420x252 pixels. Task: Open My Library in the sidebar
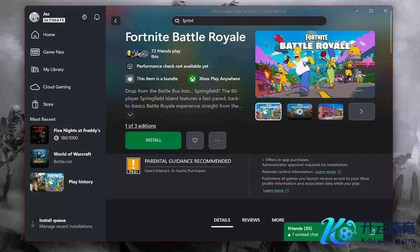[53, 69]
